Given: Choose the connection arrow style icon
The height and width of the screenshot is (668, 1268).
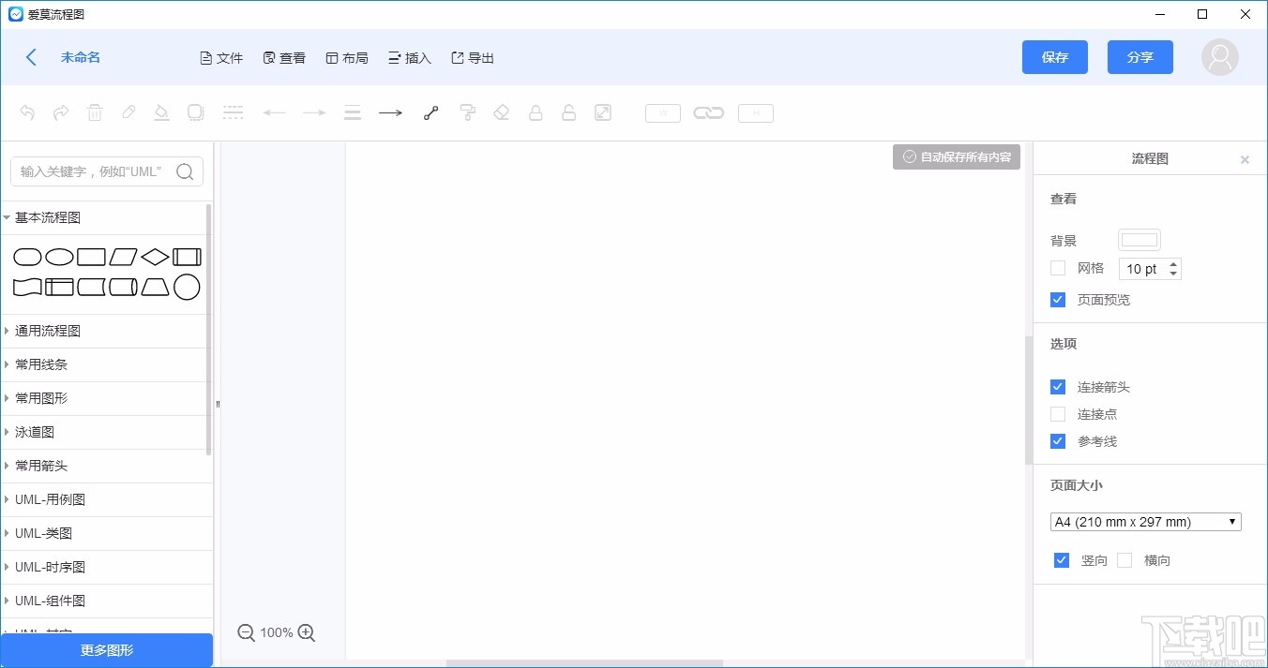Looking at the screenshot, I should tap(390, 113).
